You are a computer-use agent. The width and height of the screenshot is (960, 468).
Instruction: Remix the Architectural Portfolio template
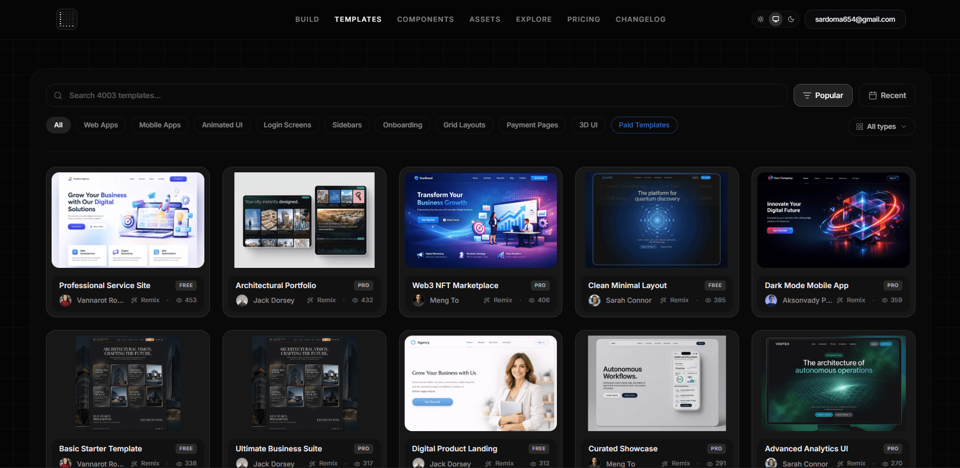(322, 300)
